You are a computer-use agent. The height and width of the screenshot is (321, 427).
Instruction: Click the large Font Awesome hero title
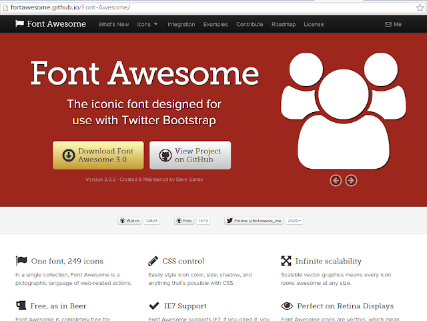point(145,73)
